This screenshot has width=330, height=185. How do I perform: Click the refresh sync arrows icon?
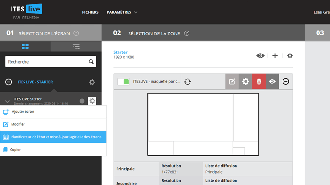pyautogui.click(x=188, y=82)
